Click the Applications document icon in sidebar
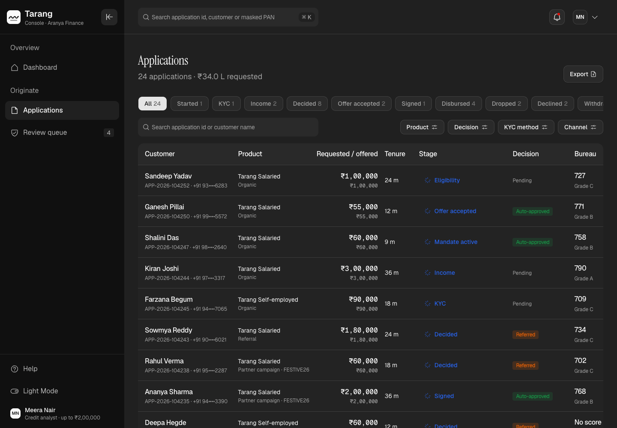The height and width of the screenshot is (428, 617). click(x=15, y=110)
